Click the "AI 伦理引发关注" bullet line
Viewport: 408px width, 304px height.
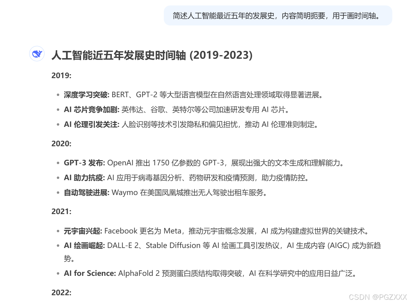pos(192,124)
